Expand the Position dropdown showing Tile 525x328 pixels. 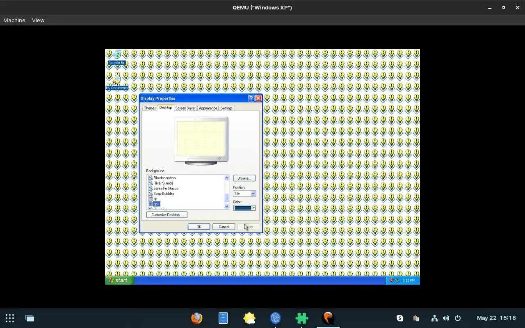(244, 194)
